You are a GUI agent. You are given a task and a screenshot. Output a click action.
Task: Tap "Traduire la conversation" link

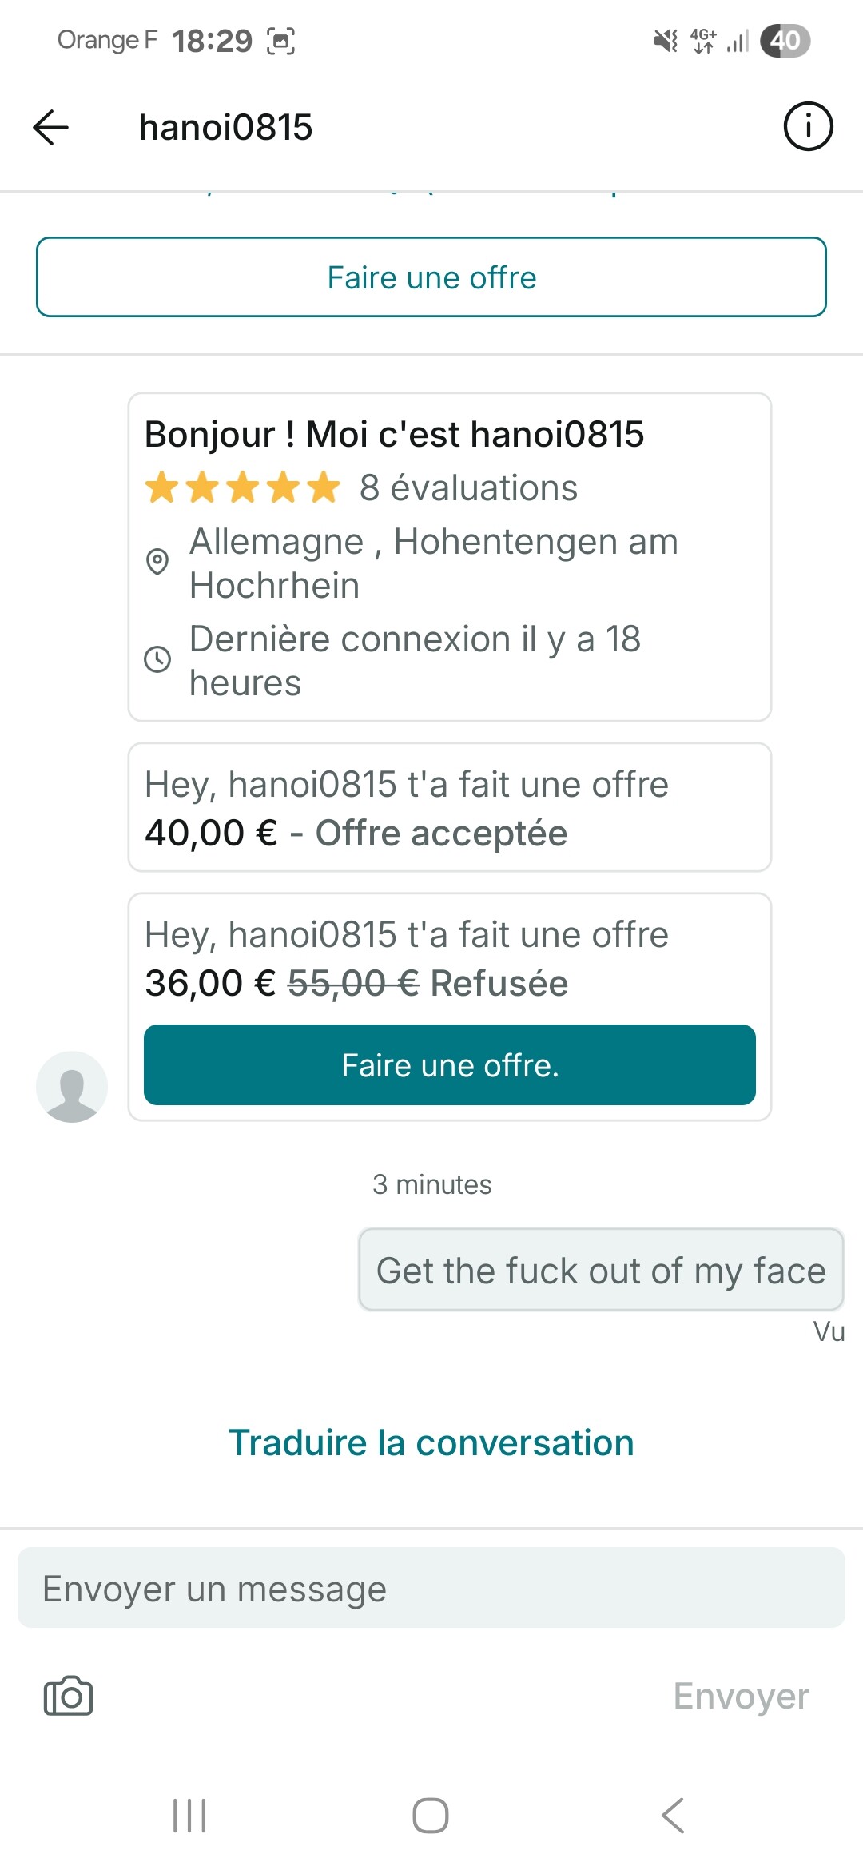[431, 1442]
